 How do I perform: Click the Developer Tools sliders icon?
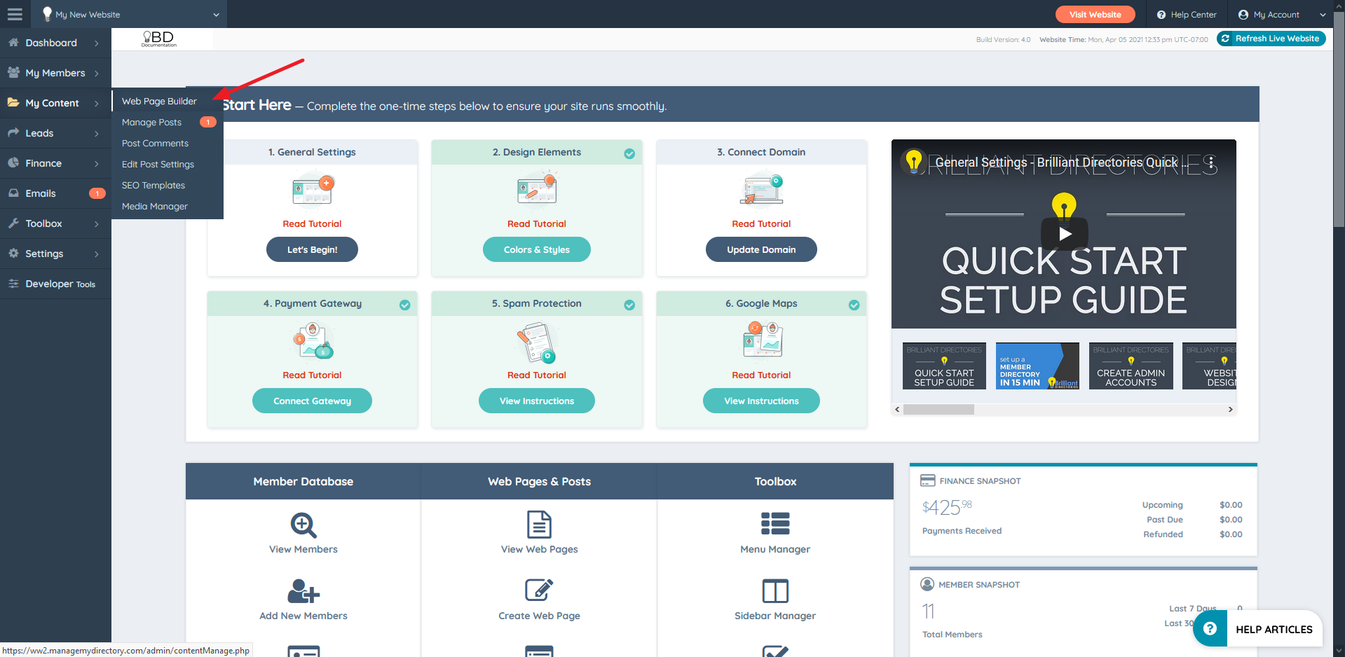(13, 284)
